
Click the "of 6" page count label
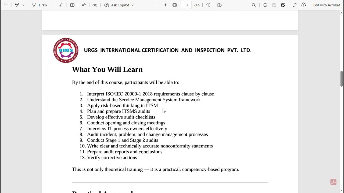[197, 5]
